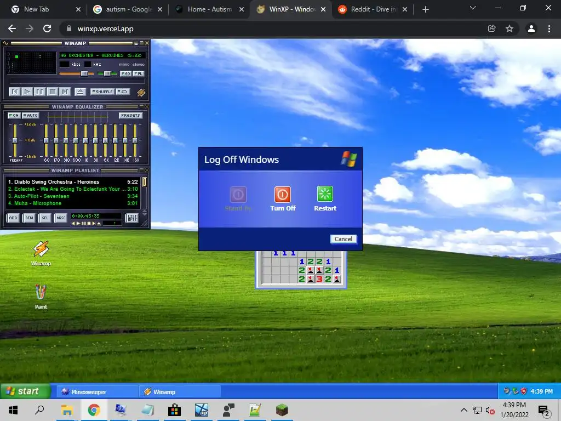Switch to Winamp in XP taskbar
The width and height of the screenshot is (561, 421).
point(180,391)
